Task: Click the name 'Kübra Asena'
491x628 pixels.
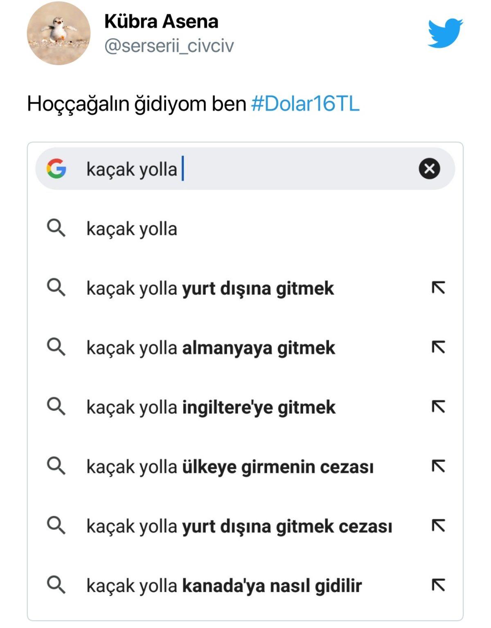Action: tap(161, 23)
